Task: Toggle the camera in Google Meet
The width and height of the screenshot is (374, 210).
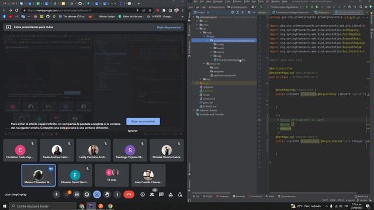Action: coord(67,194)
